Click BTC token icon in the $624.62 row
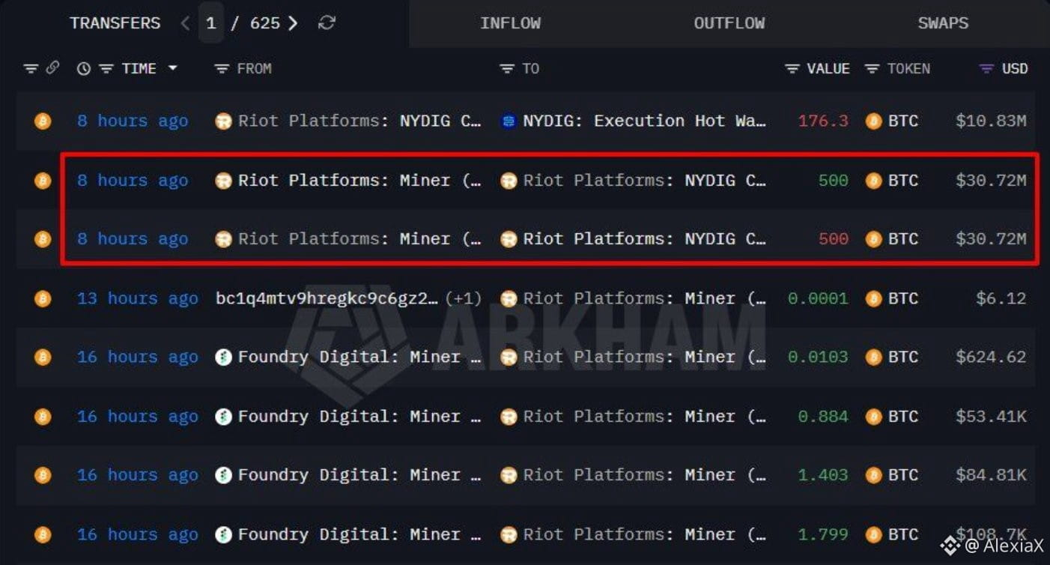 pos(873,357)
